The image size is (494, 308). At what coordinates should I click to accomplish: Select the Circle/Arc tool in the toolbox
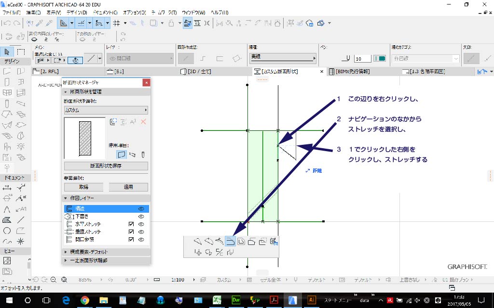pyautogui.click(x=7, y=231)
